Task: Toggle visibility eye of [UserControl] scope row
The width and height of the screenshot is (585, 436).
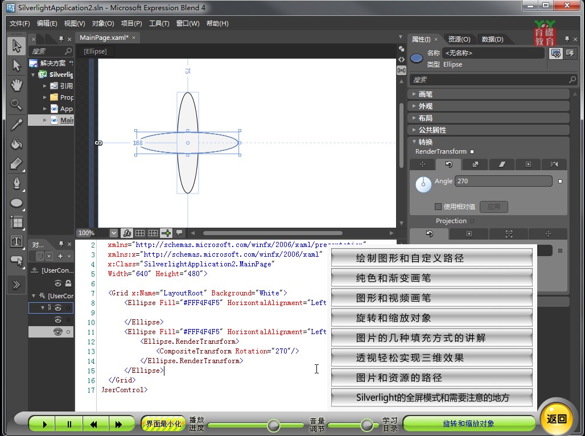Action: 58,283
